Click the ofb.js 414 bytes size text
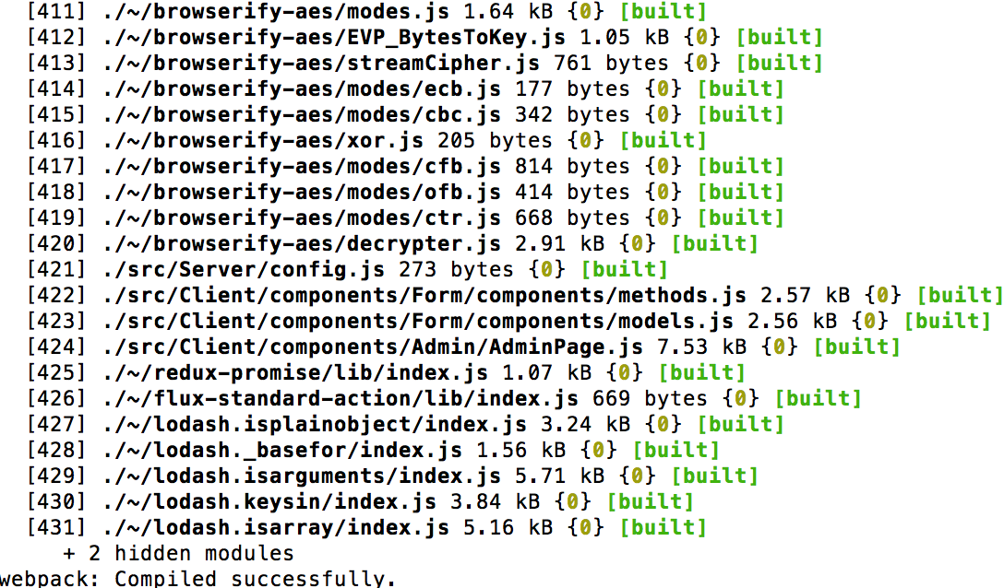 click(x=572, y=192)
